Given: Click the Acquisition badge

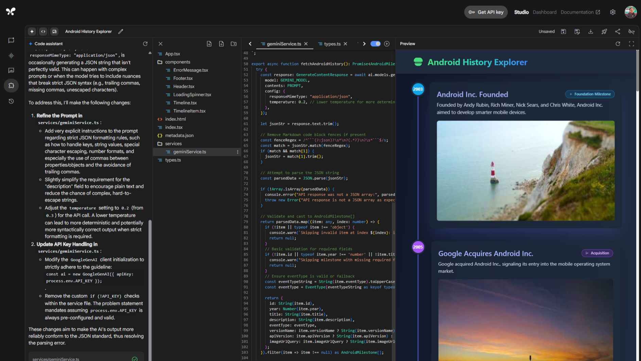Looking at the screenshot, I should 597,253.
